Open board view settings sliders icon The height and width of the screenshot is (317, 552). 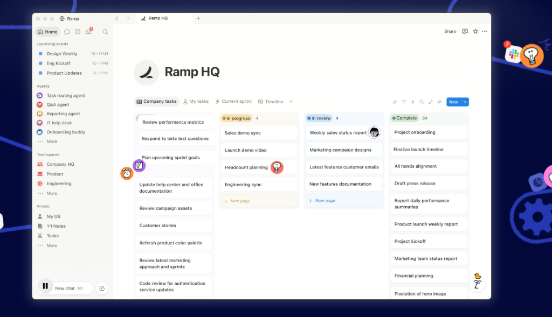[x=439, y=102]
